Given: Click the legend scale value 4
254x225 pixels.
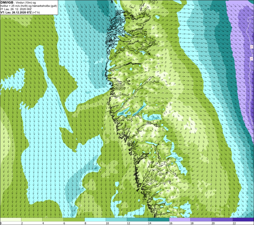Looking at the screenshot, I should click(x=43, y=223).
